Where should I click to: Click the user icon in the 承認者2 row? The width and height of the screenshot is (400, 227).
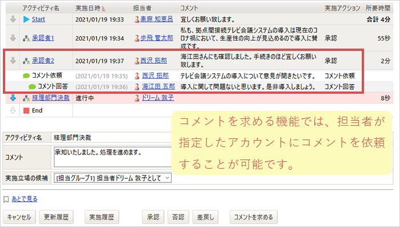tap(137, 61)
